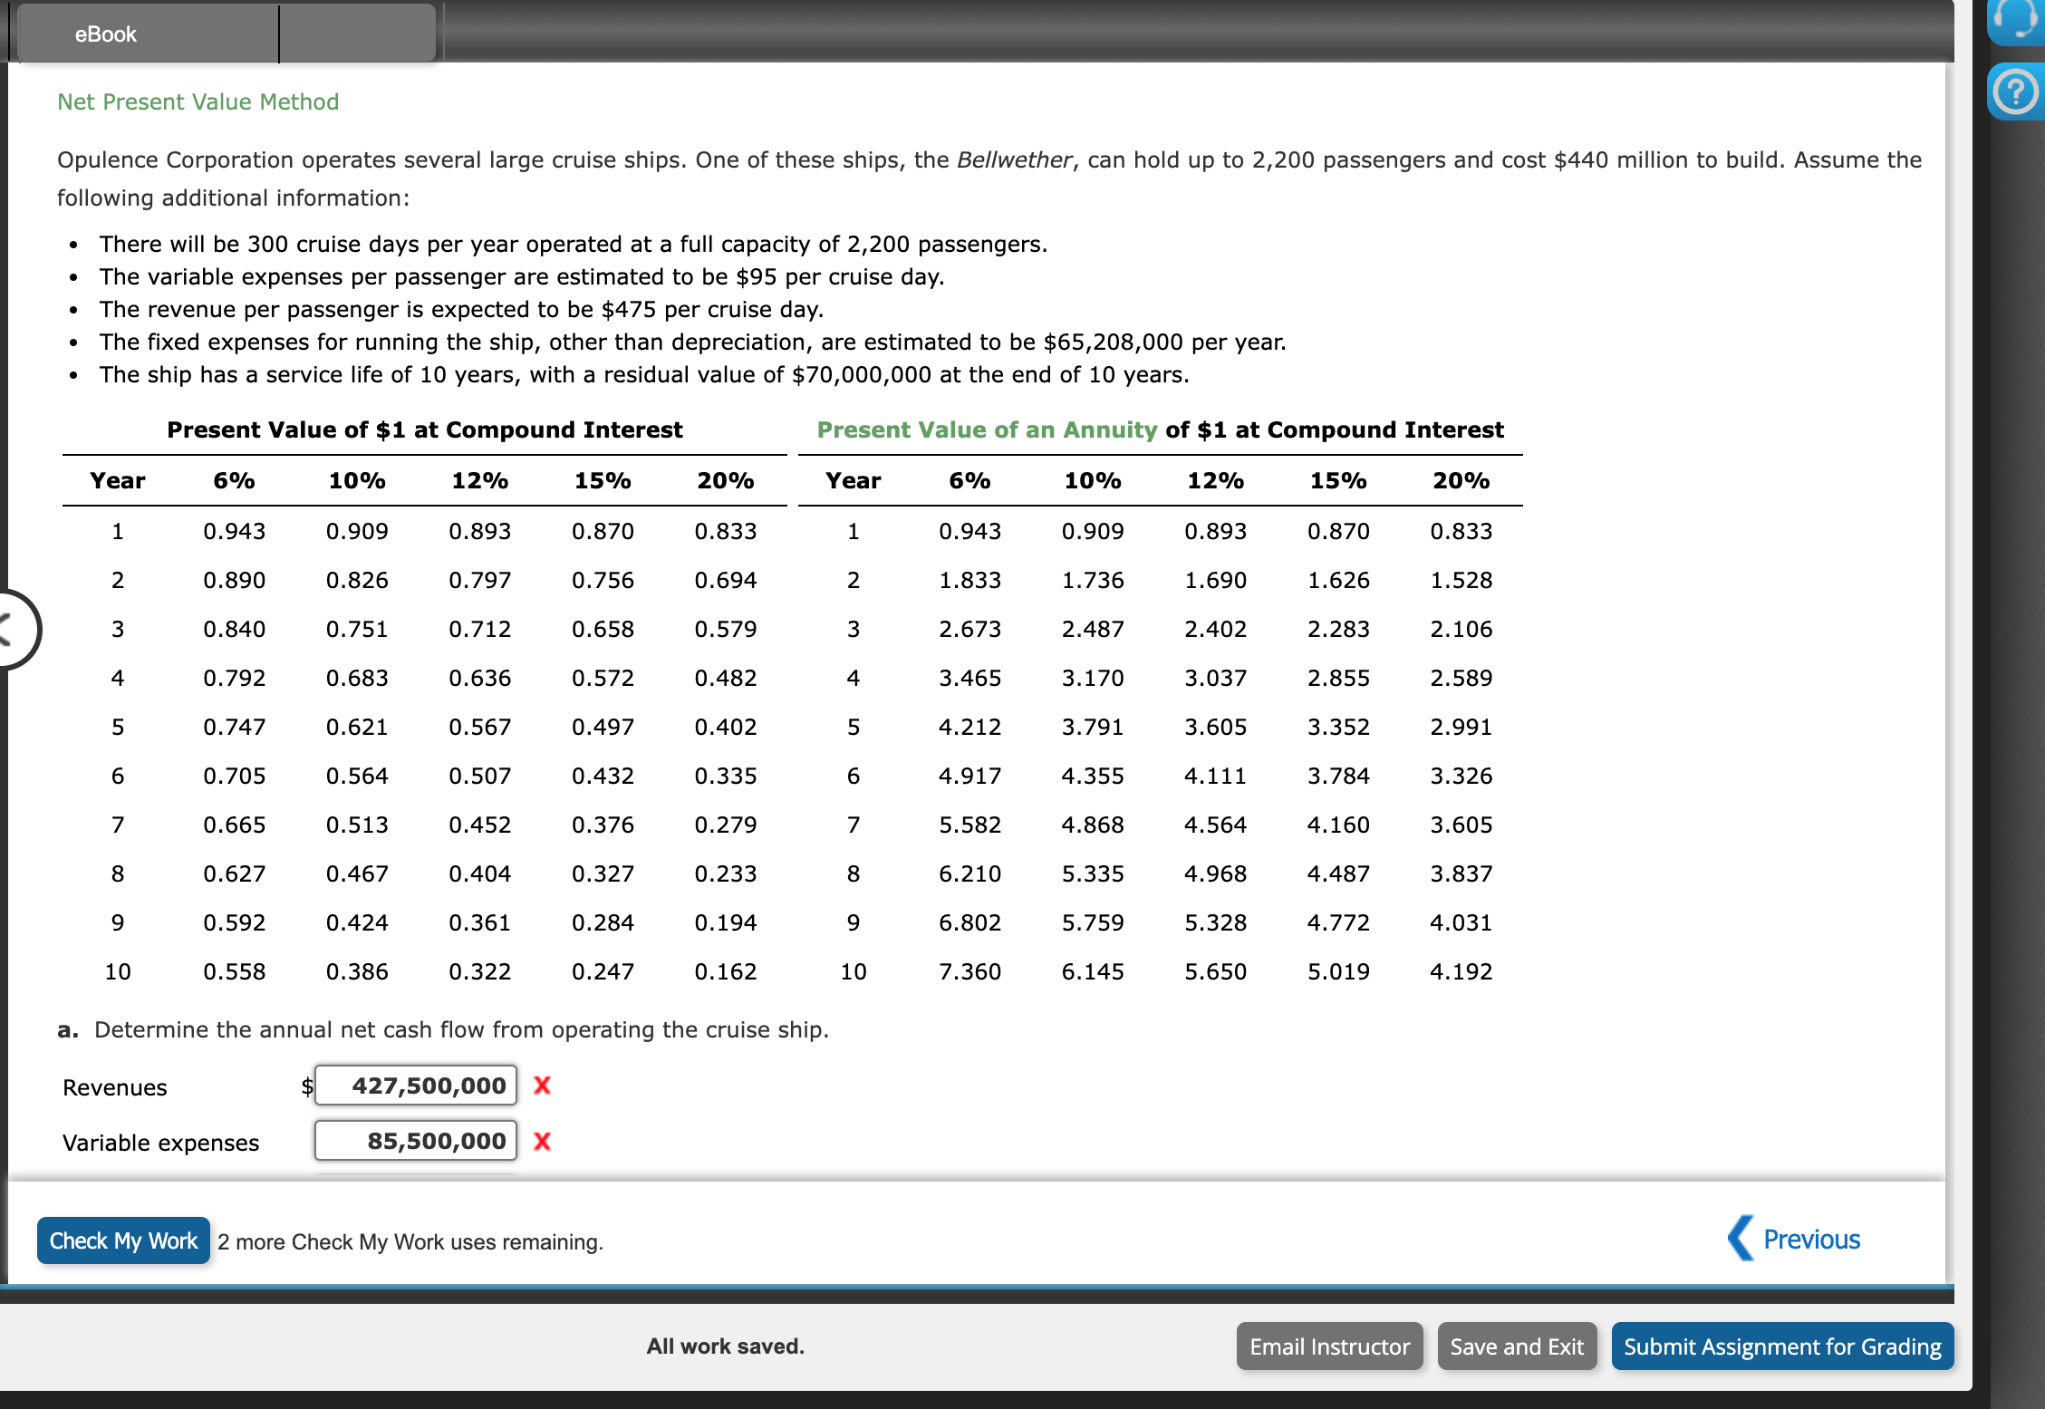Collapse the panel using the circular left chevron

pyautogui.click(x=11, y=629)
